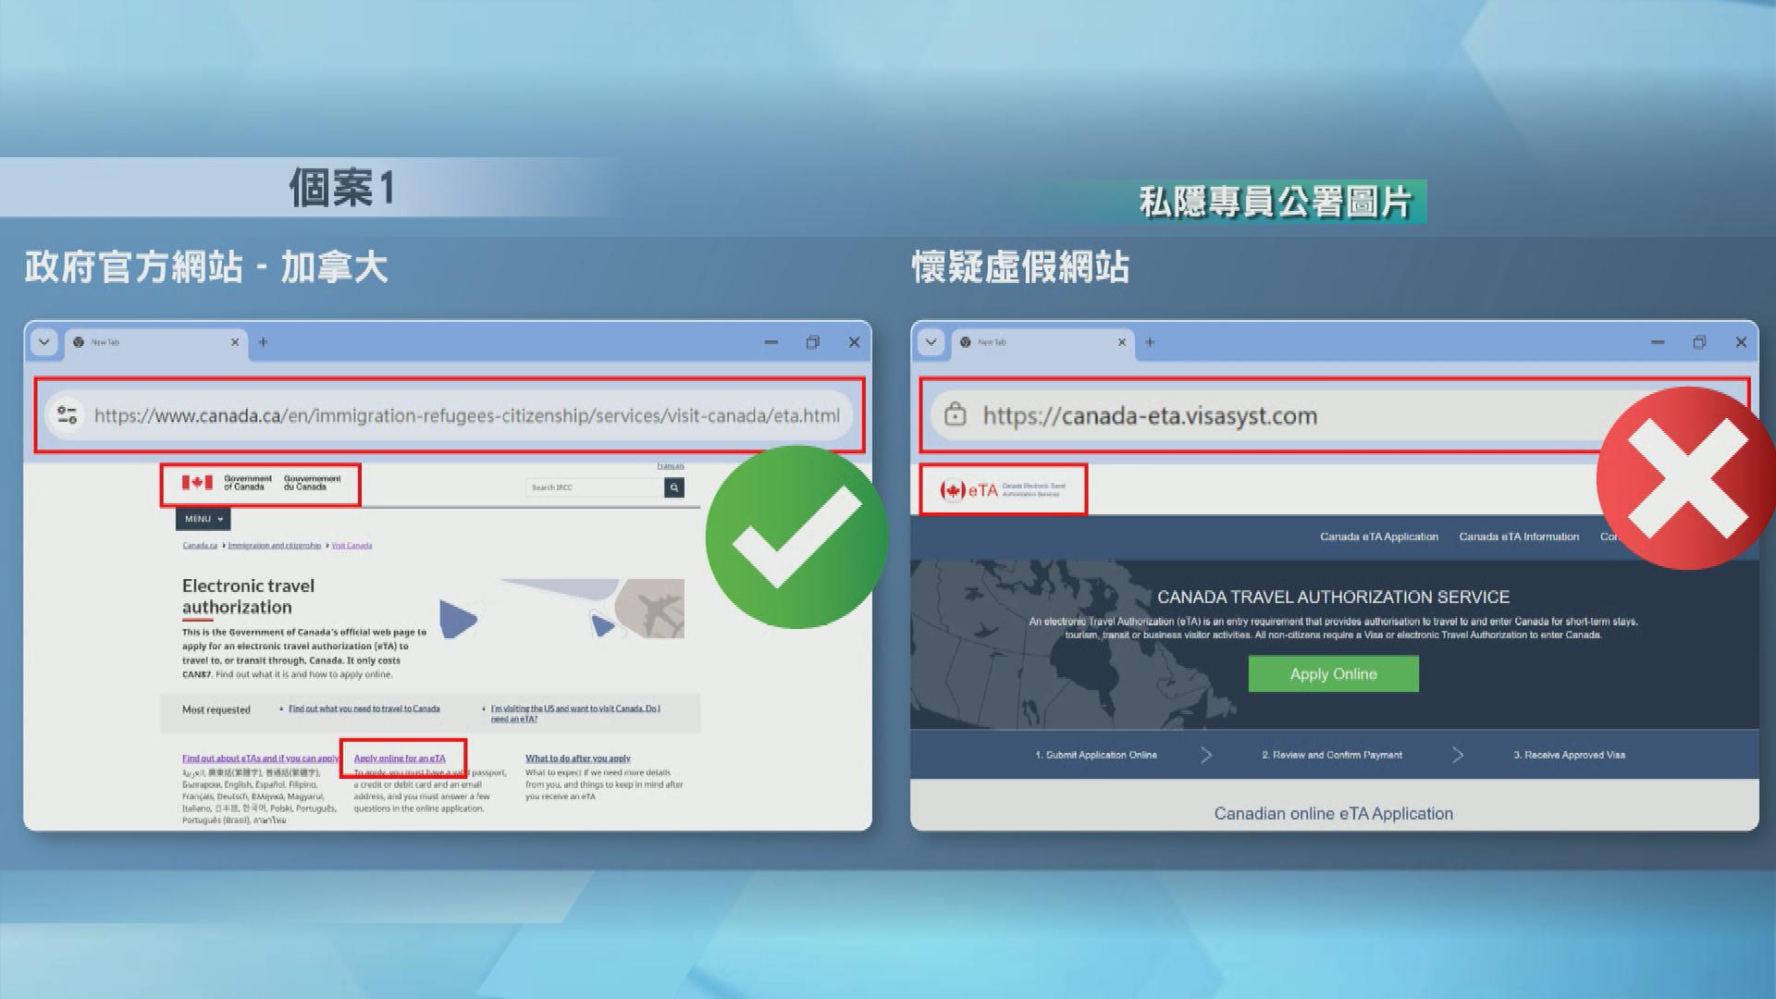Viewport: 1776px width, 999px height.
Task: Add a new tab in visasyst.com browser window
Action: [1150, 342]
